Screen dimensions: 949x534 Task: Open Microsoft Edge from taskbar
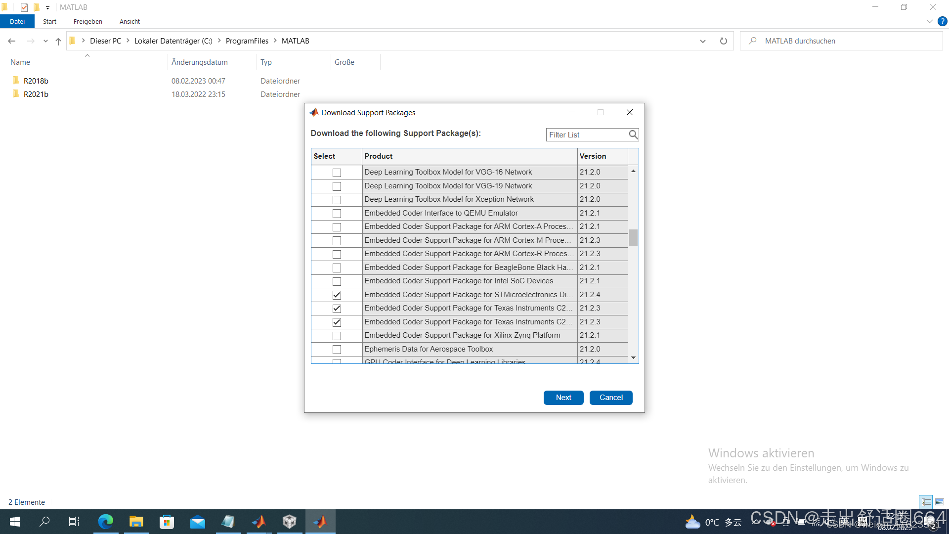pyautogui.click(x=106, y=522)
